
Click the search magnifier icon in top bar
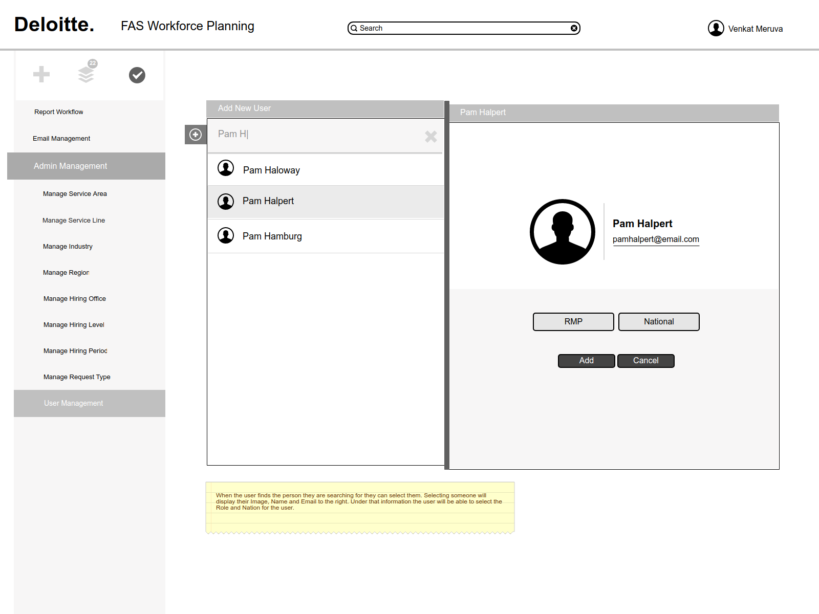click(354, 29)
